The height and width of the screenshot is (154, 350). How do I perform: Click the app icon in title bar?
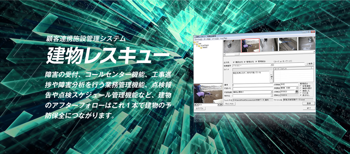[195, 37]
